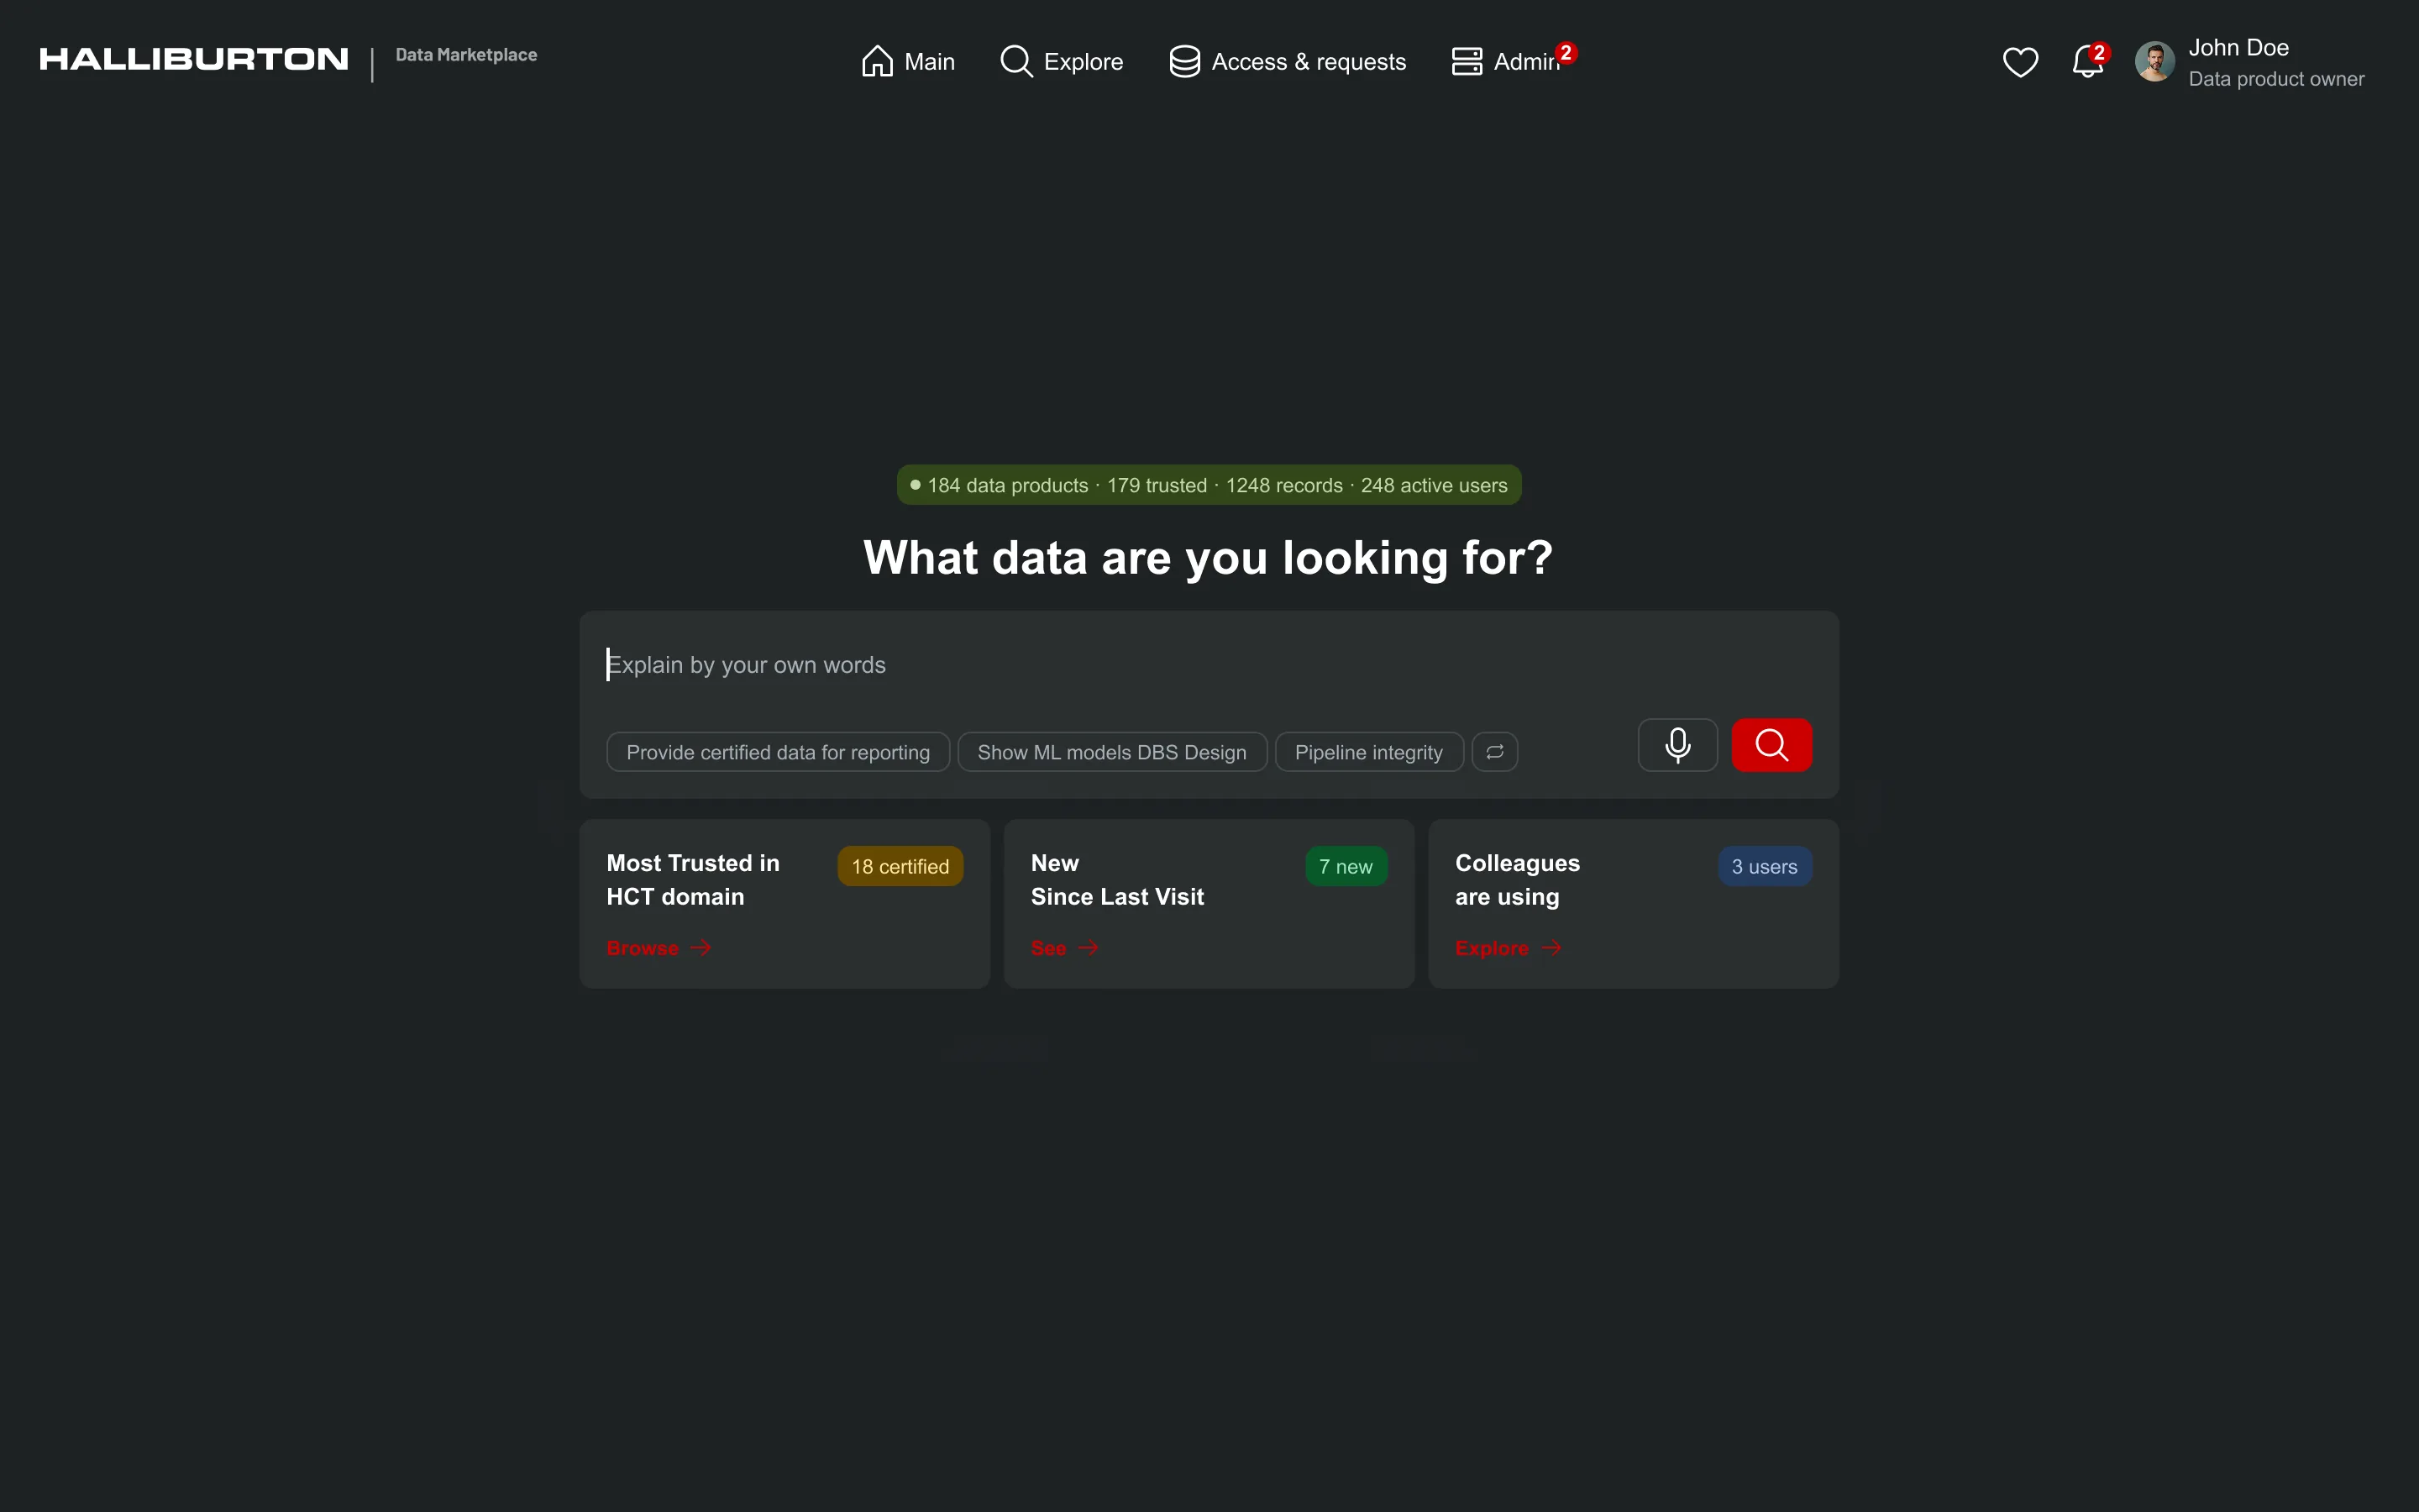Viewport: 2419px width, 1512px height.
Task: Click the 'What data are you looking for?' heading
Action: (x=1208, y=557)
